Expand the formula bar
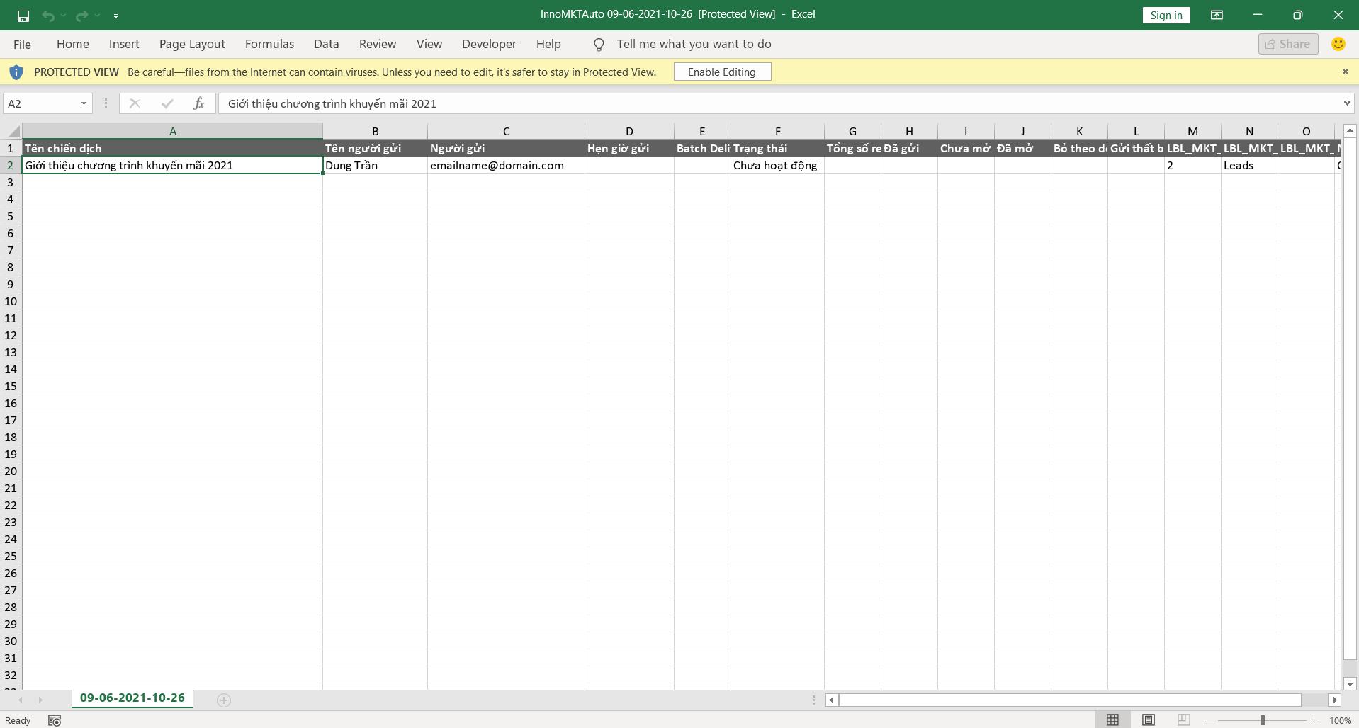The width and height of the screenshot is (1359, 728). pyautogui.click(x=1347, y=103)
